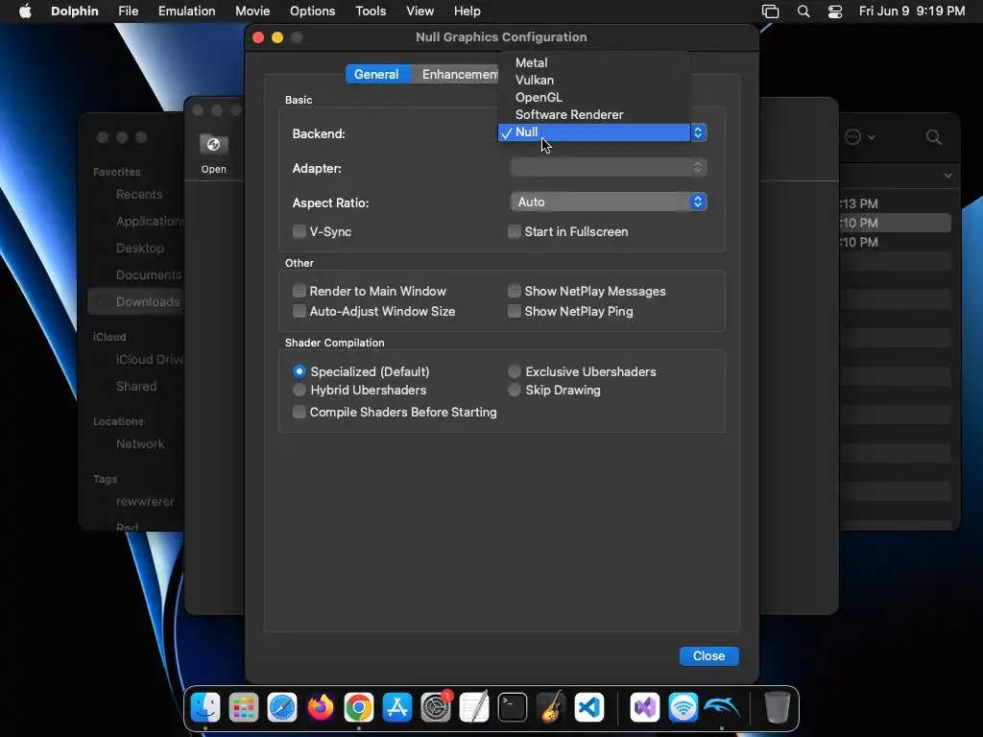Open the Options menu
Screen dimensions: 983x737
click(x=312, y=12)
